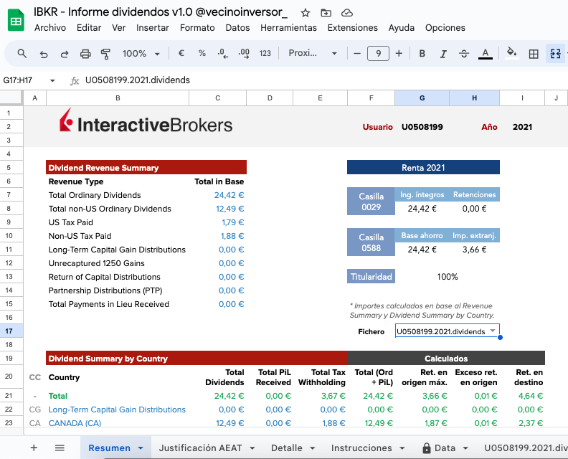Open text color picker
Image resolution: width=568 pixels, height=459 pixels.
pyautogui.click(x=486, y=54)
